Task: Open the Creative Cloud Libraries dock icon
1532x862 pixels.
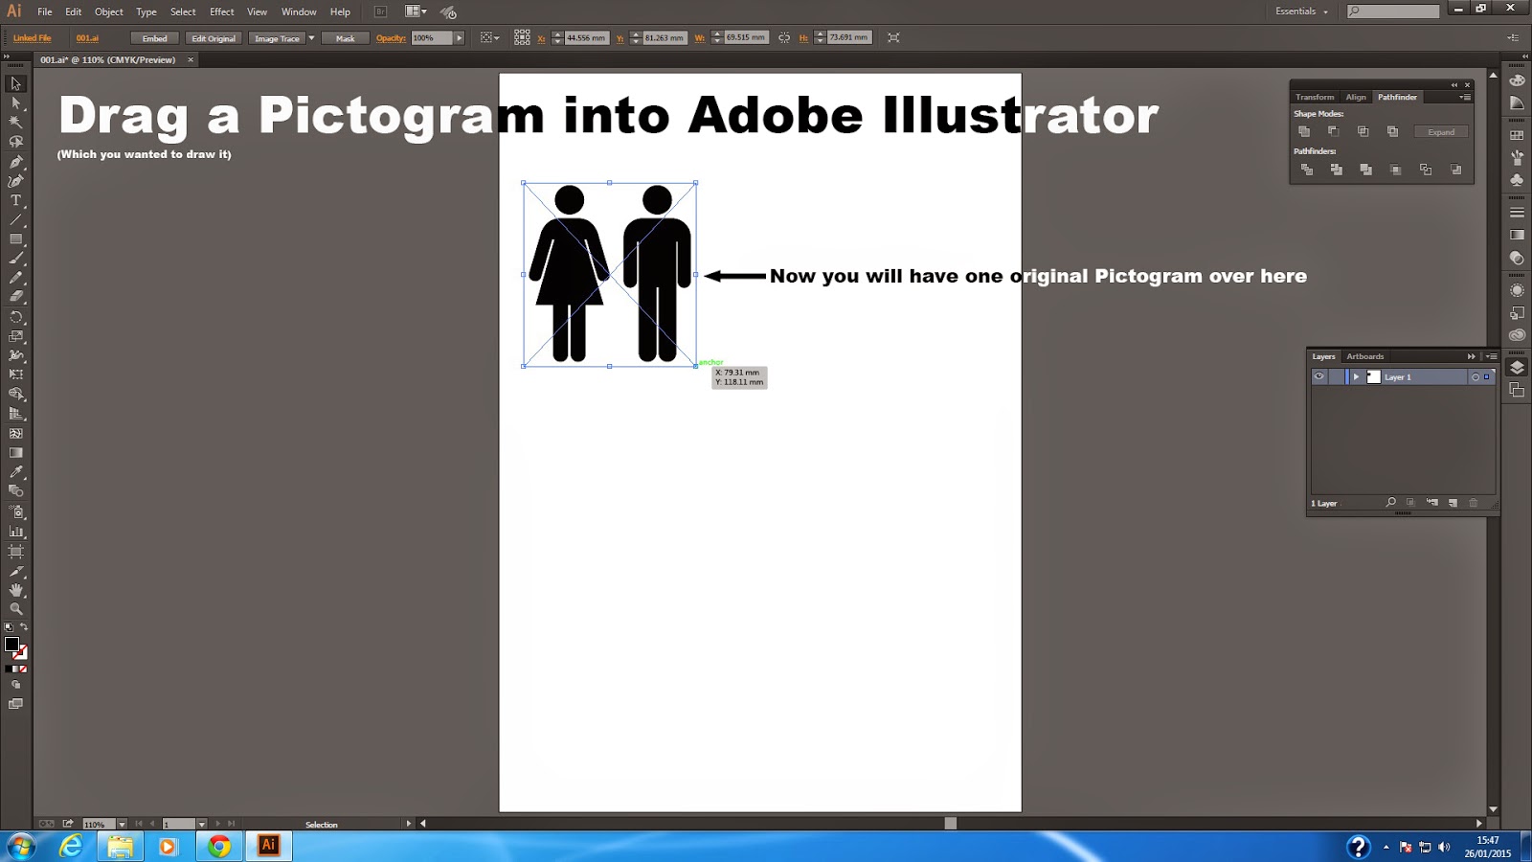Action: click(x=1517, y=335)
